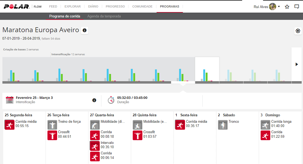Screen dimensions: 303x164
Task: Open the DIÁRIO menu item
Action: (93, 6)
